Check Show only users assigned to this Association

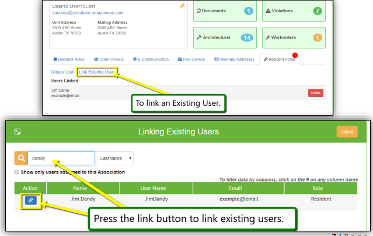click(x=16, y=172)
